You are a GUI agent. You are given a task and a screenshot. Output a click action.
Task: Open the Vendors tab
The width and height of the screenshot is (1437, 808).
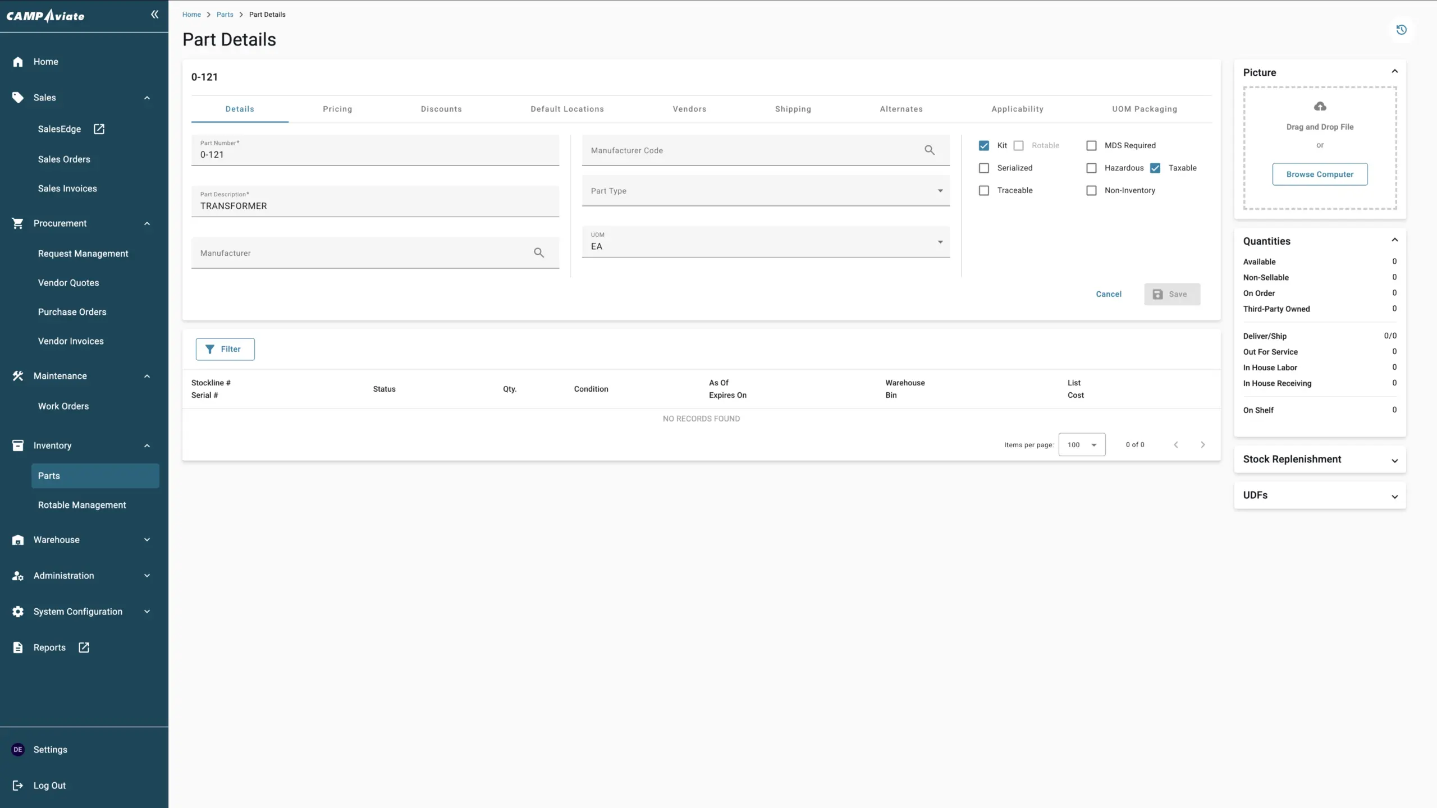pyautogui.click(x=689, y=109)
